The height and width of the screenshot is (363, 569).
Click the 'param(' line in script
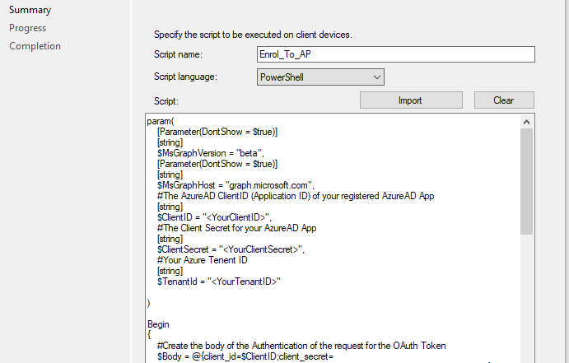pos(161,121)
